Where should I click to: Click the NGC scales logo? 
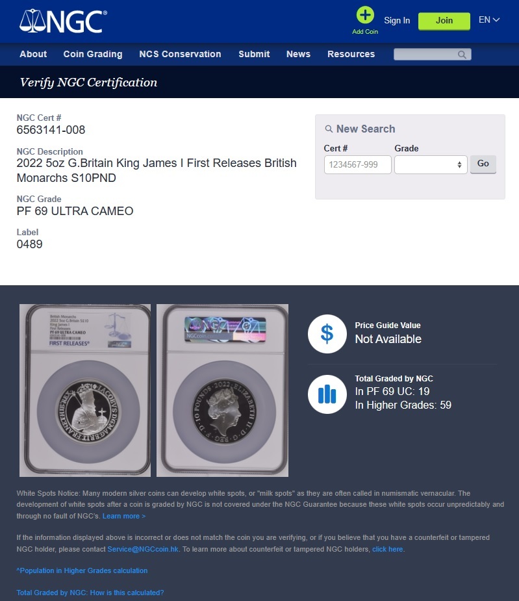[63, 21]
